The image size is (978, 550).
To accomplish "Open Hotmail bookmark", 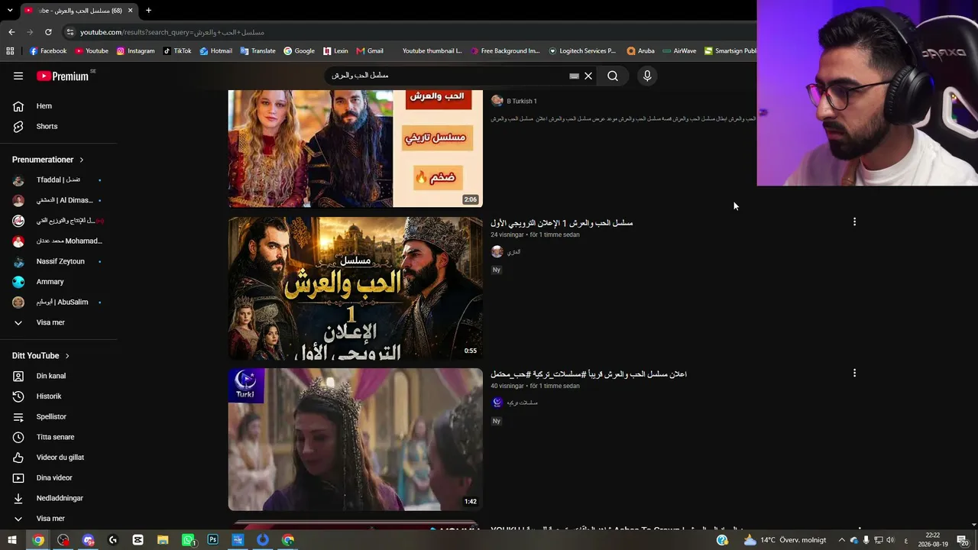I will pos(215,51).
